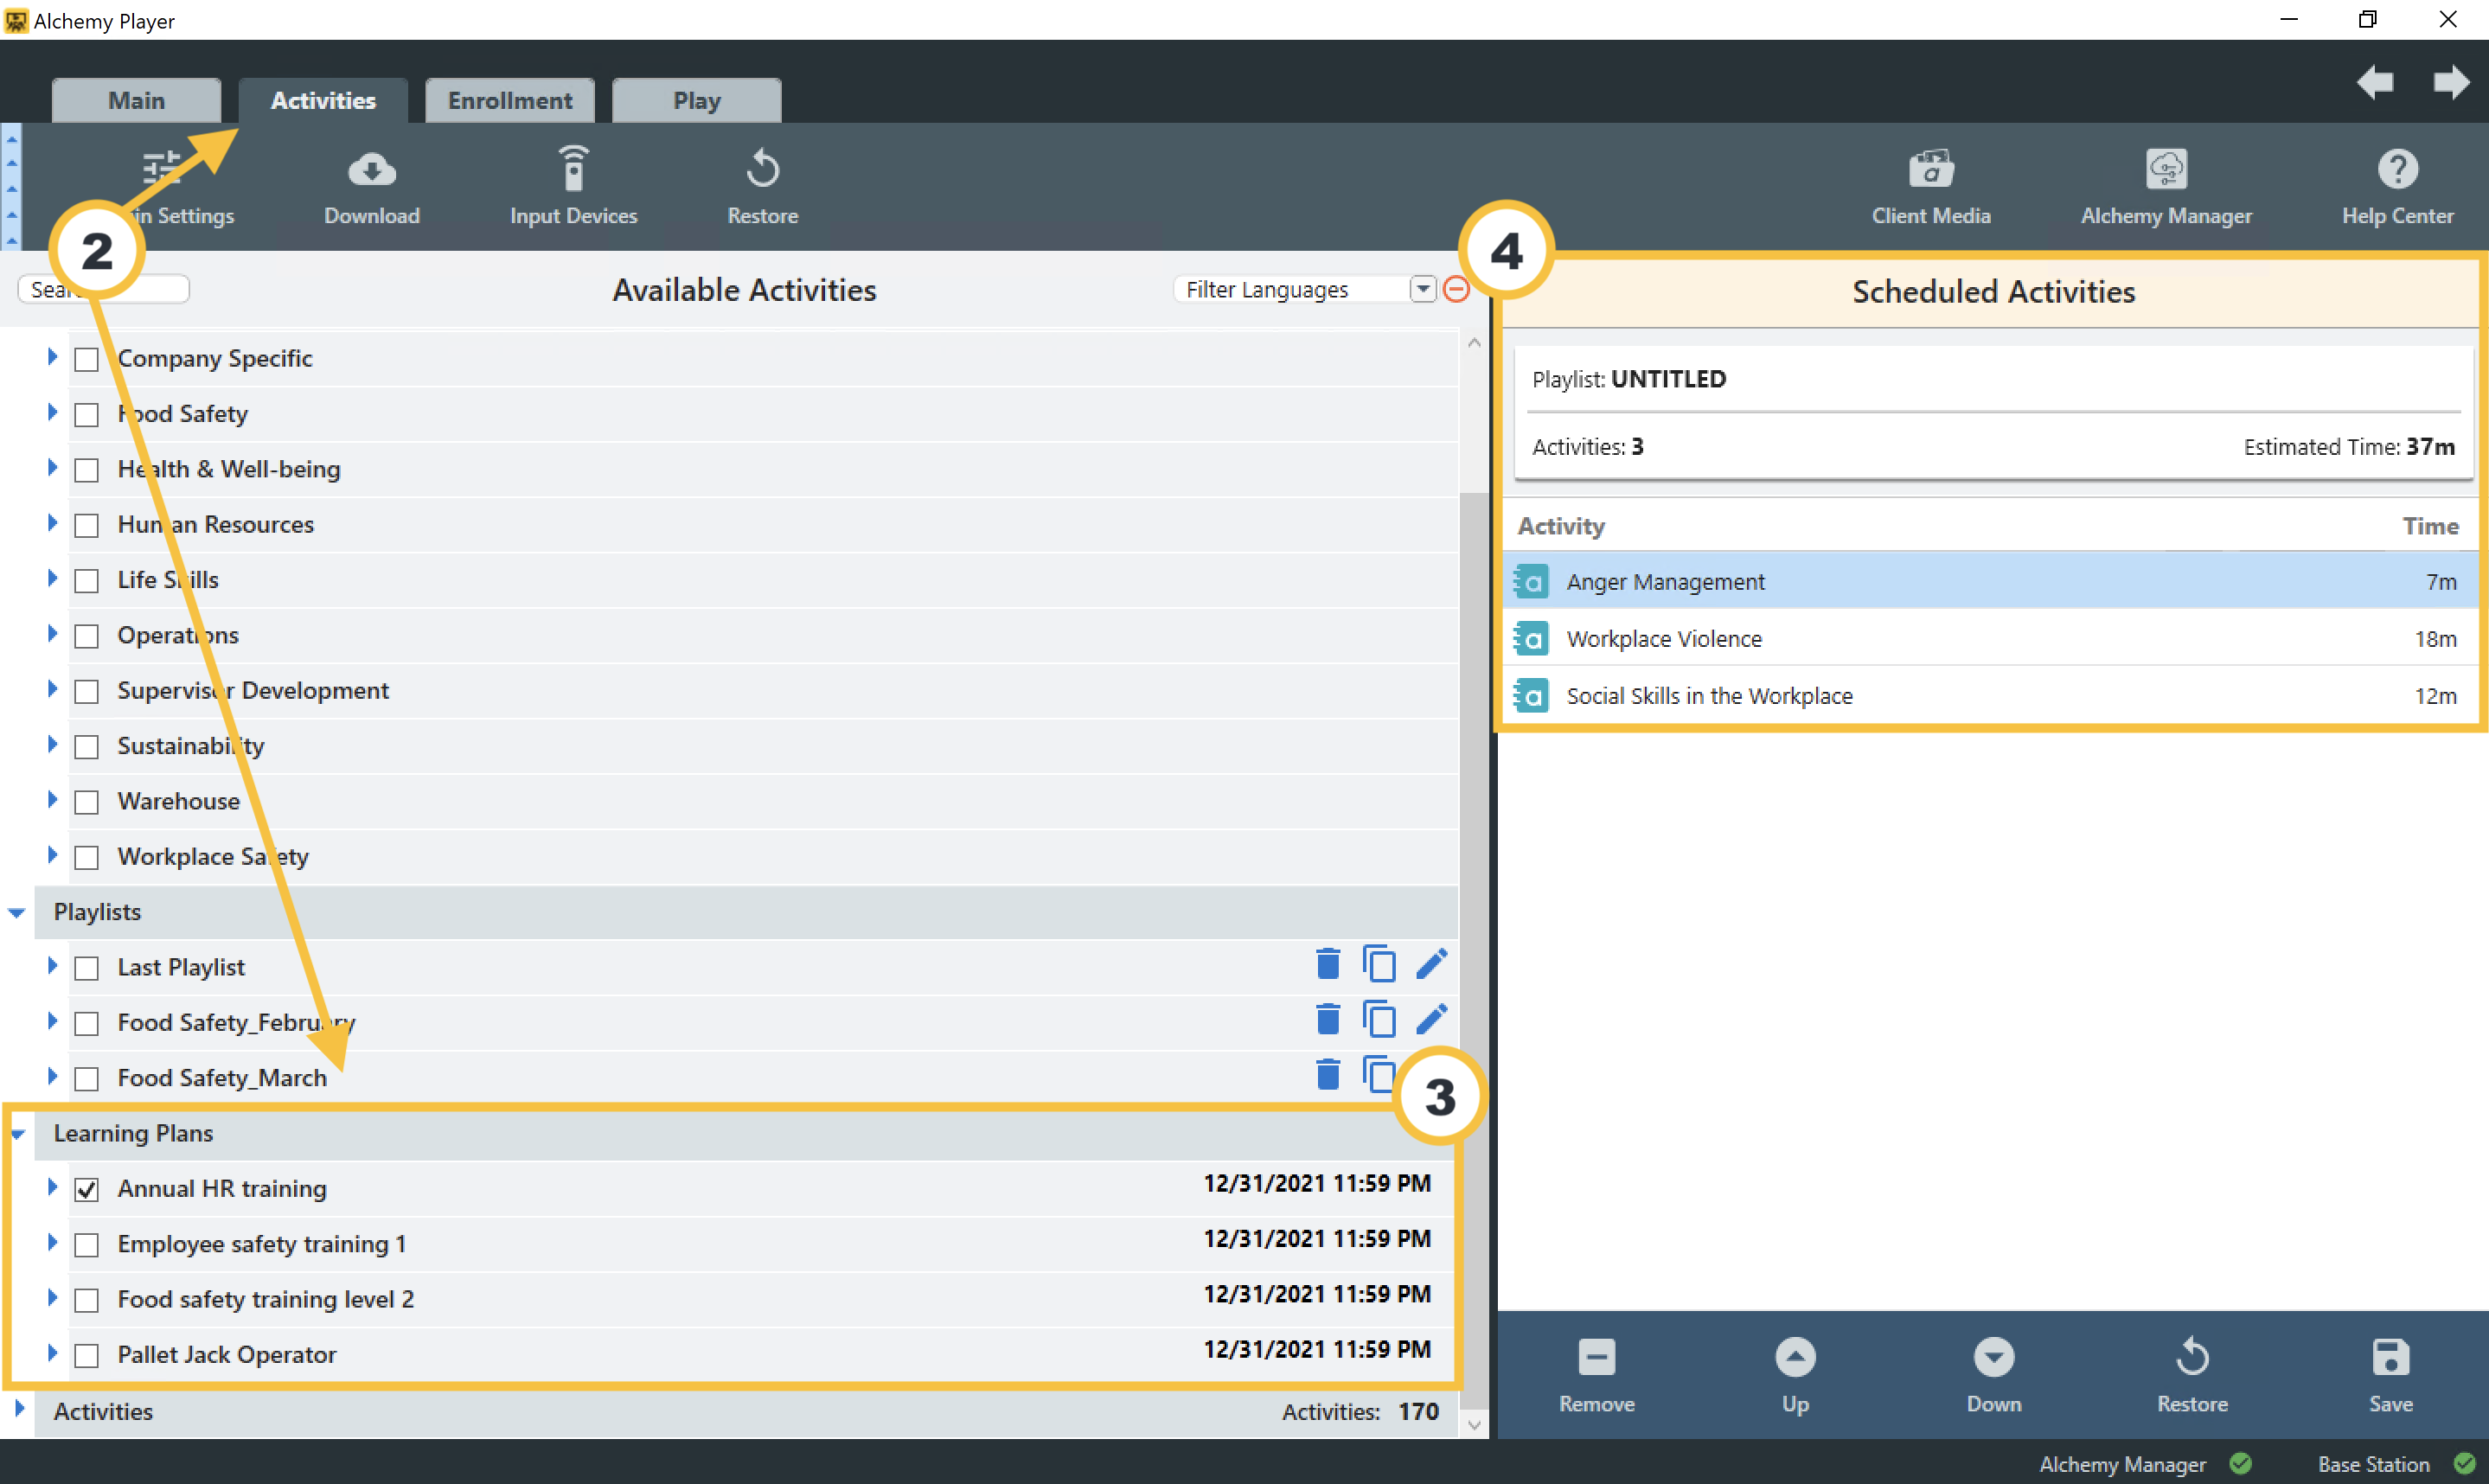Click the Available Activities vertical scrollbar
The image size is (2489, 1484).
1473,800
